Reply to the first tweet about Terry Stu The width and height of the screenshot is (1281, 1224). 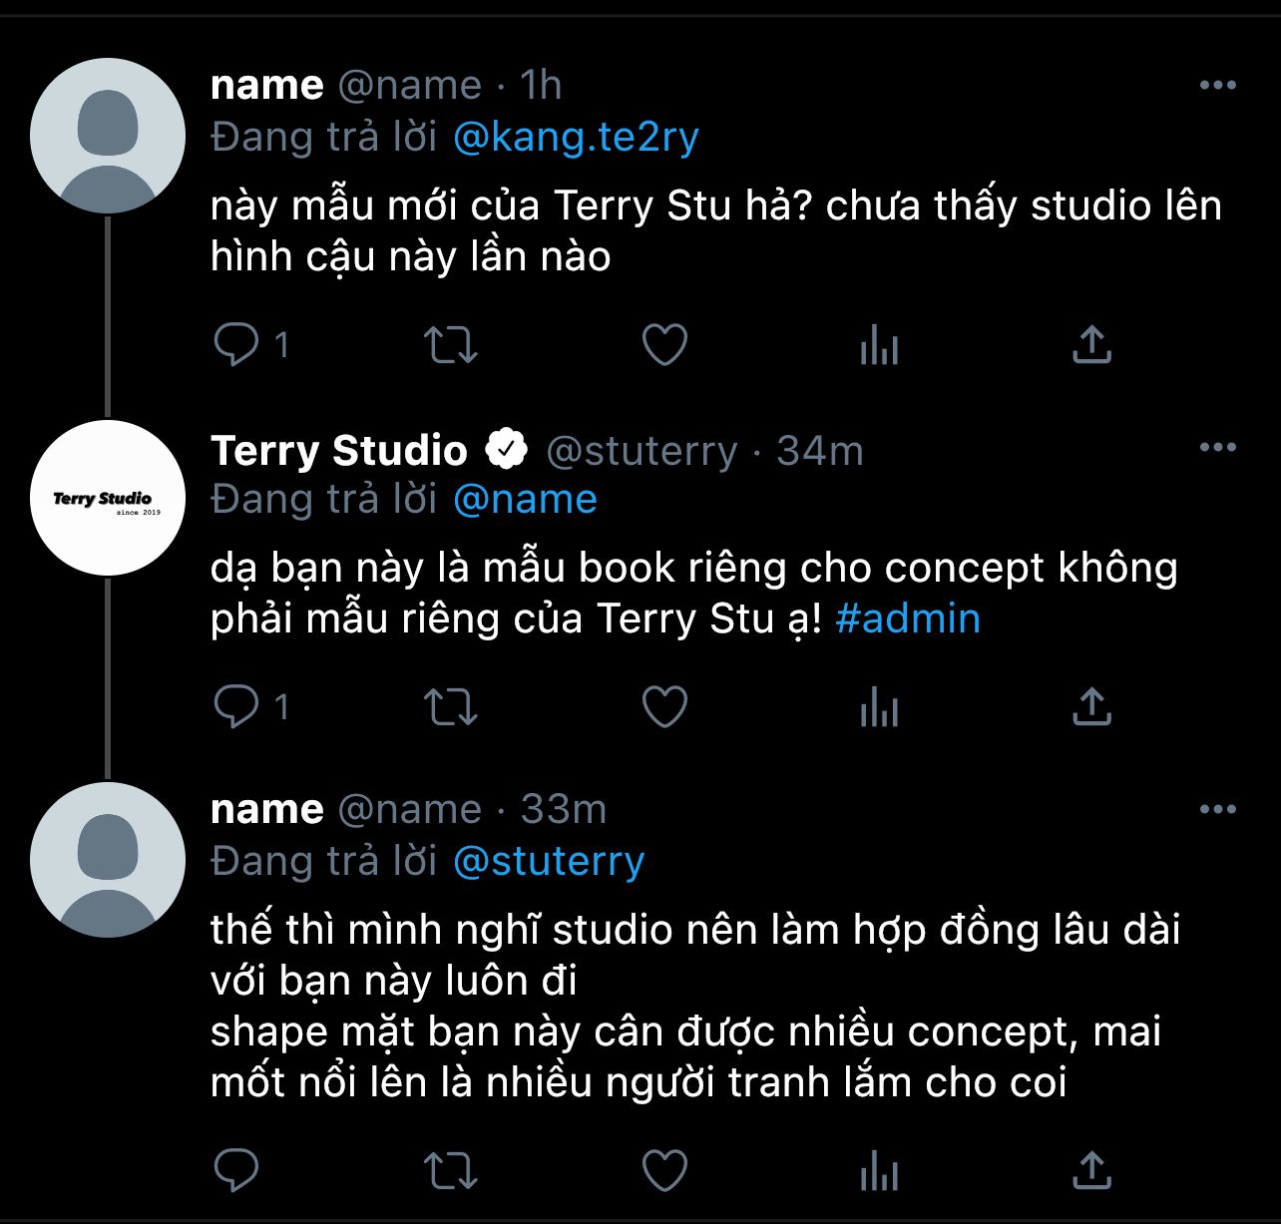(236, 345)
